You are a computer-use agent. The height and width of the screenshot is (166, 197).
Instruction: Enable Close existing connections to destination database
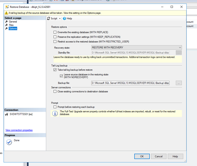coord(55,91)
